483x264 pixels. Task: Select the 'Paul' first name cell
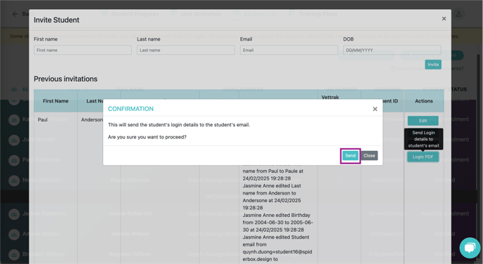click(x=43, y=120)
